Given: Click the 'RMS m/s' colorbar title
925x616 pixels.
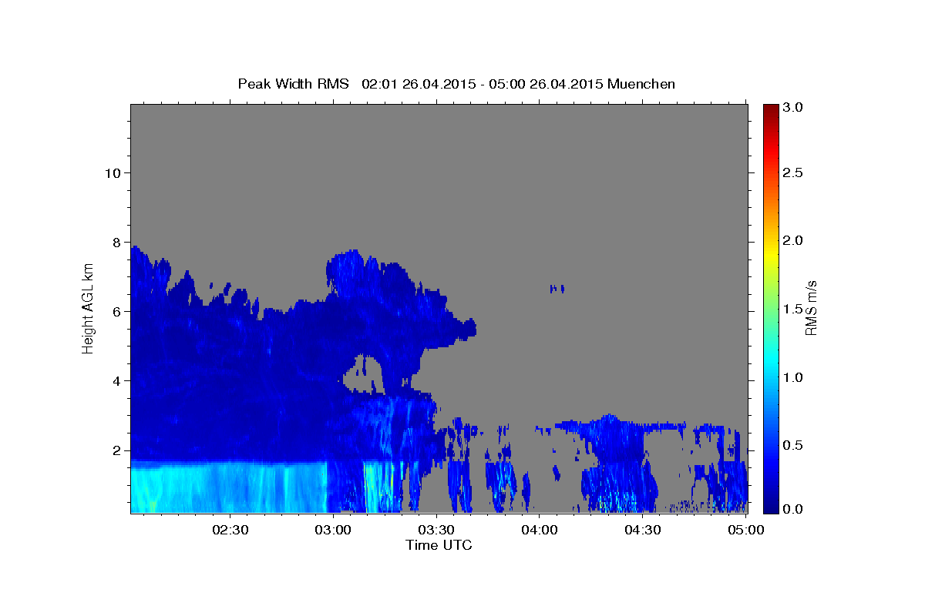Looking at the screenshot, I should tap(811, 308).
